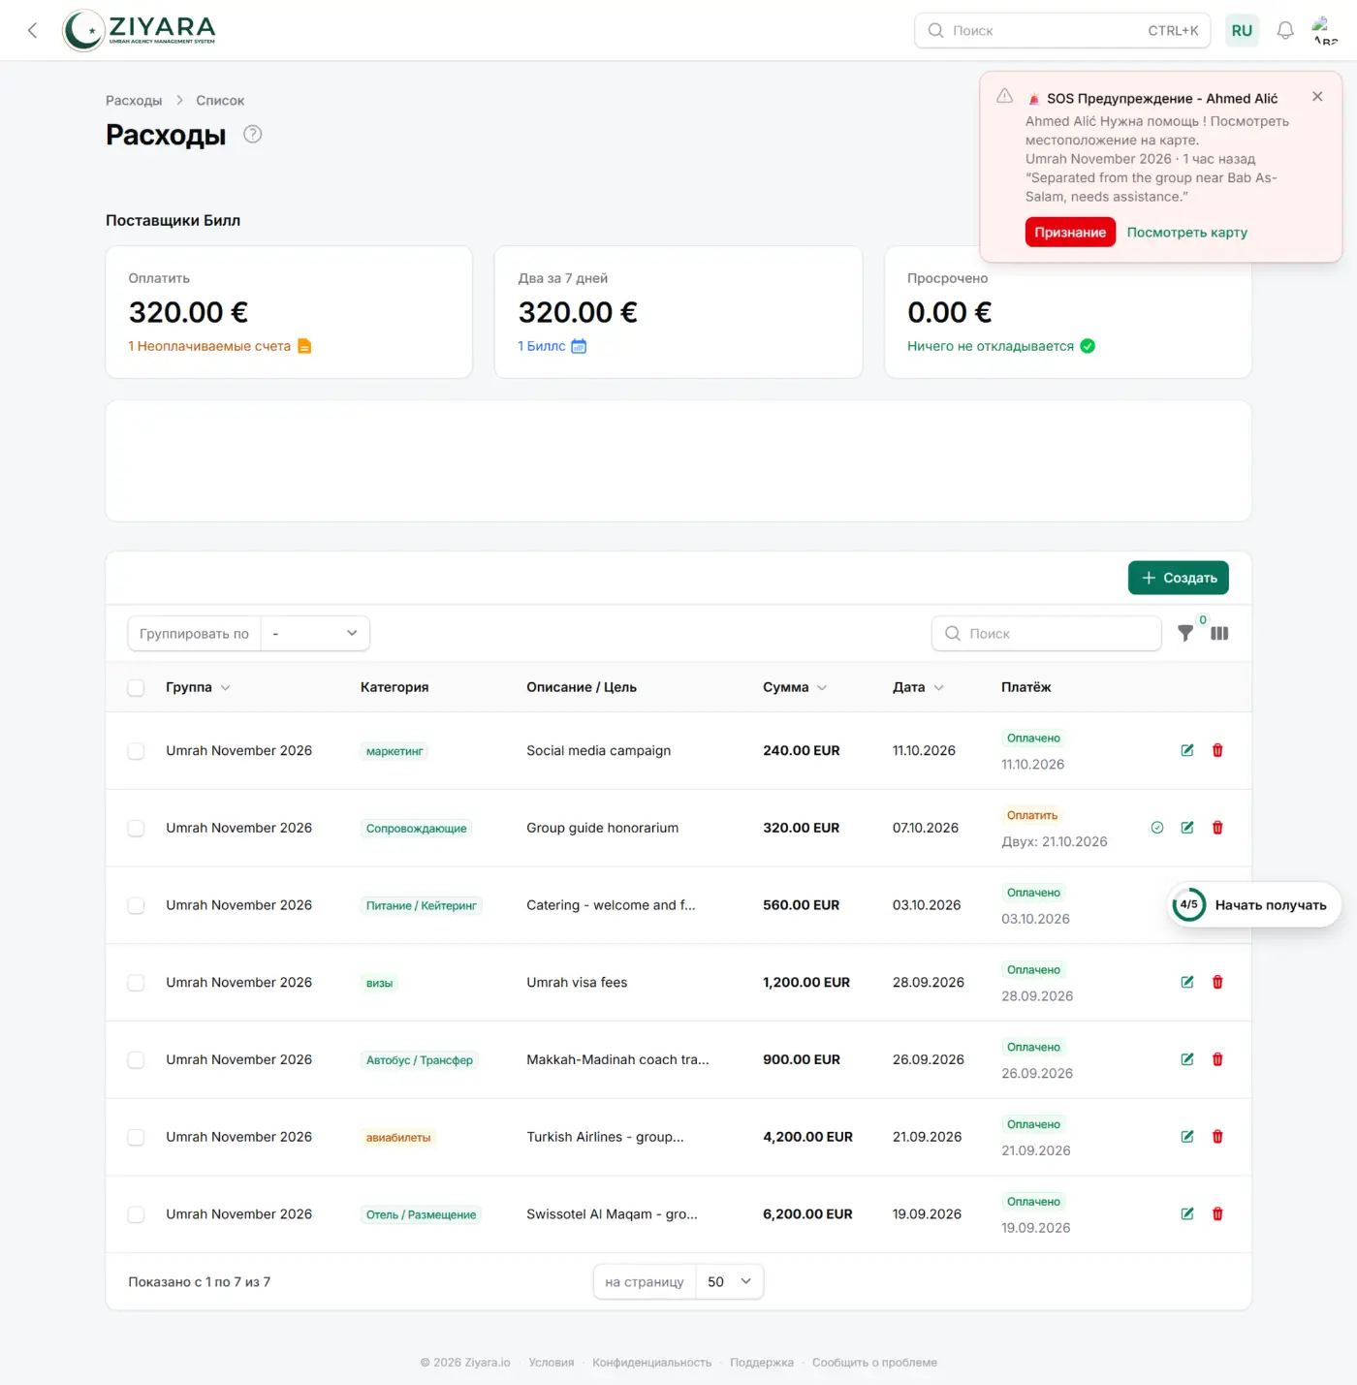Edit the Umrah visa fees expense
Image resolution: width=1357 pixels, height=1385 pixels.
coord(1187,982)
